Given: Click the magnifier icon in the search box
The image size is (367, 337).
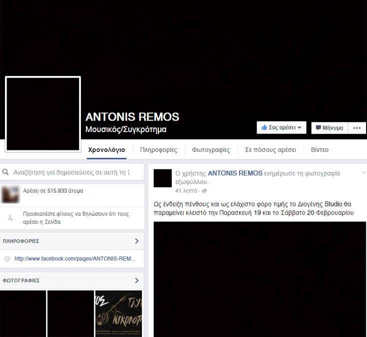Looking at the screenshot, I should pos(6,172).
